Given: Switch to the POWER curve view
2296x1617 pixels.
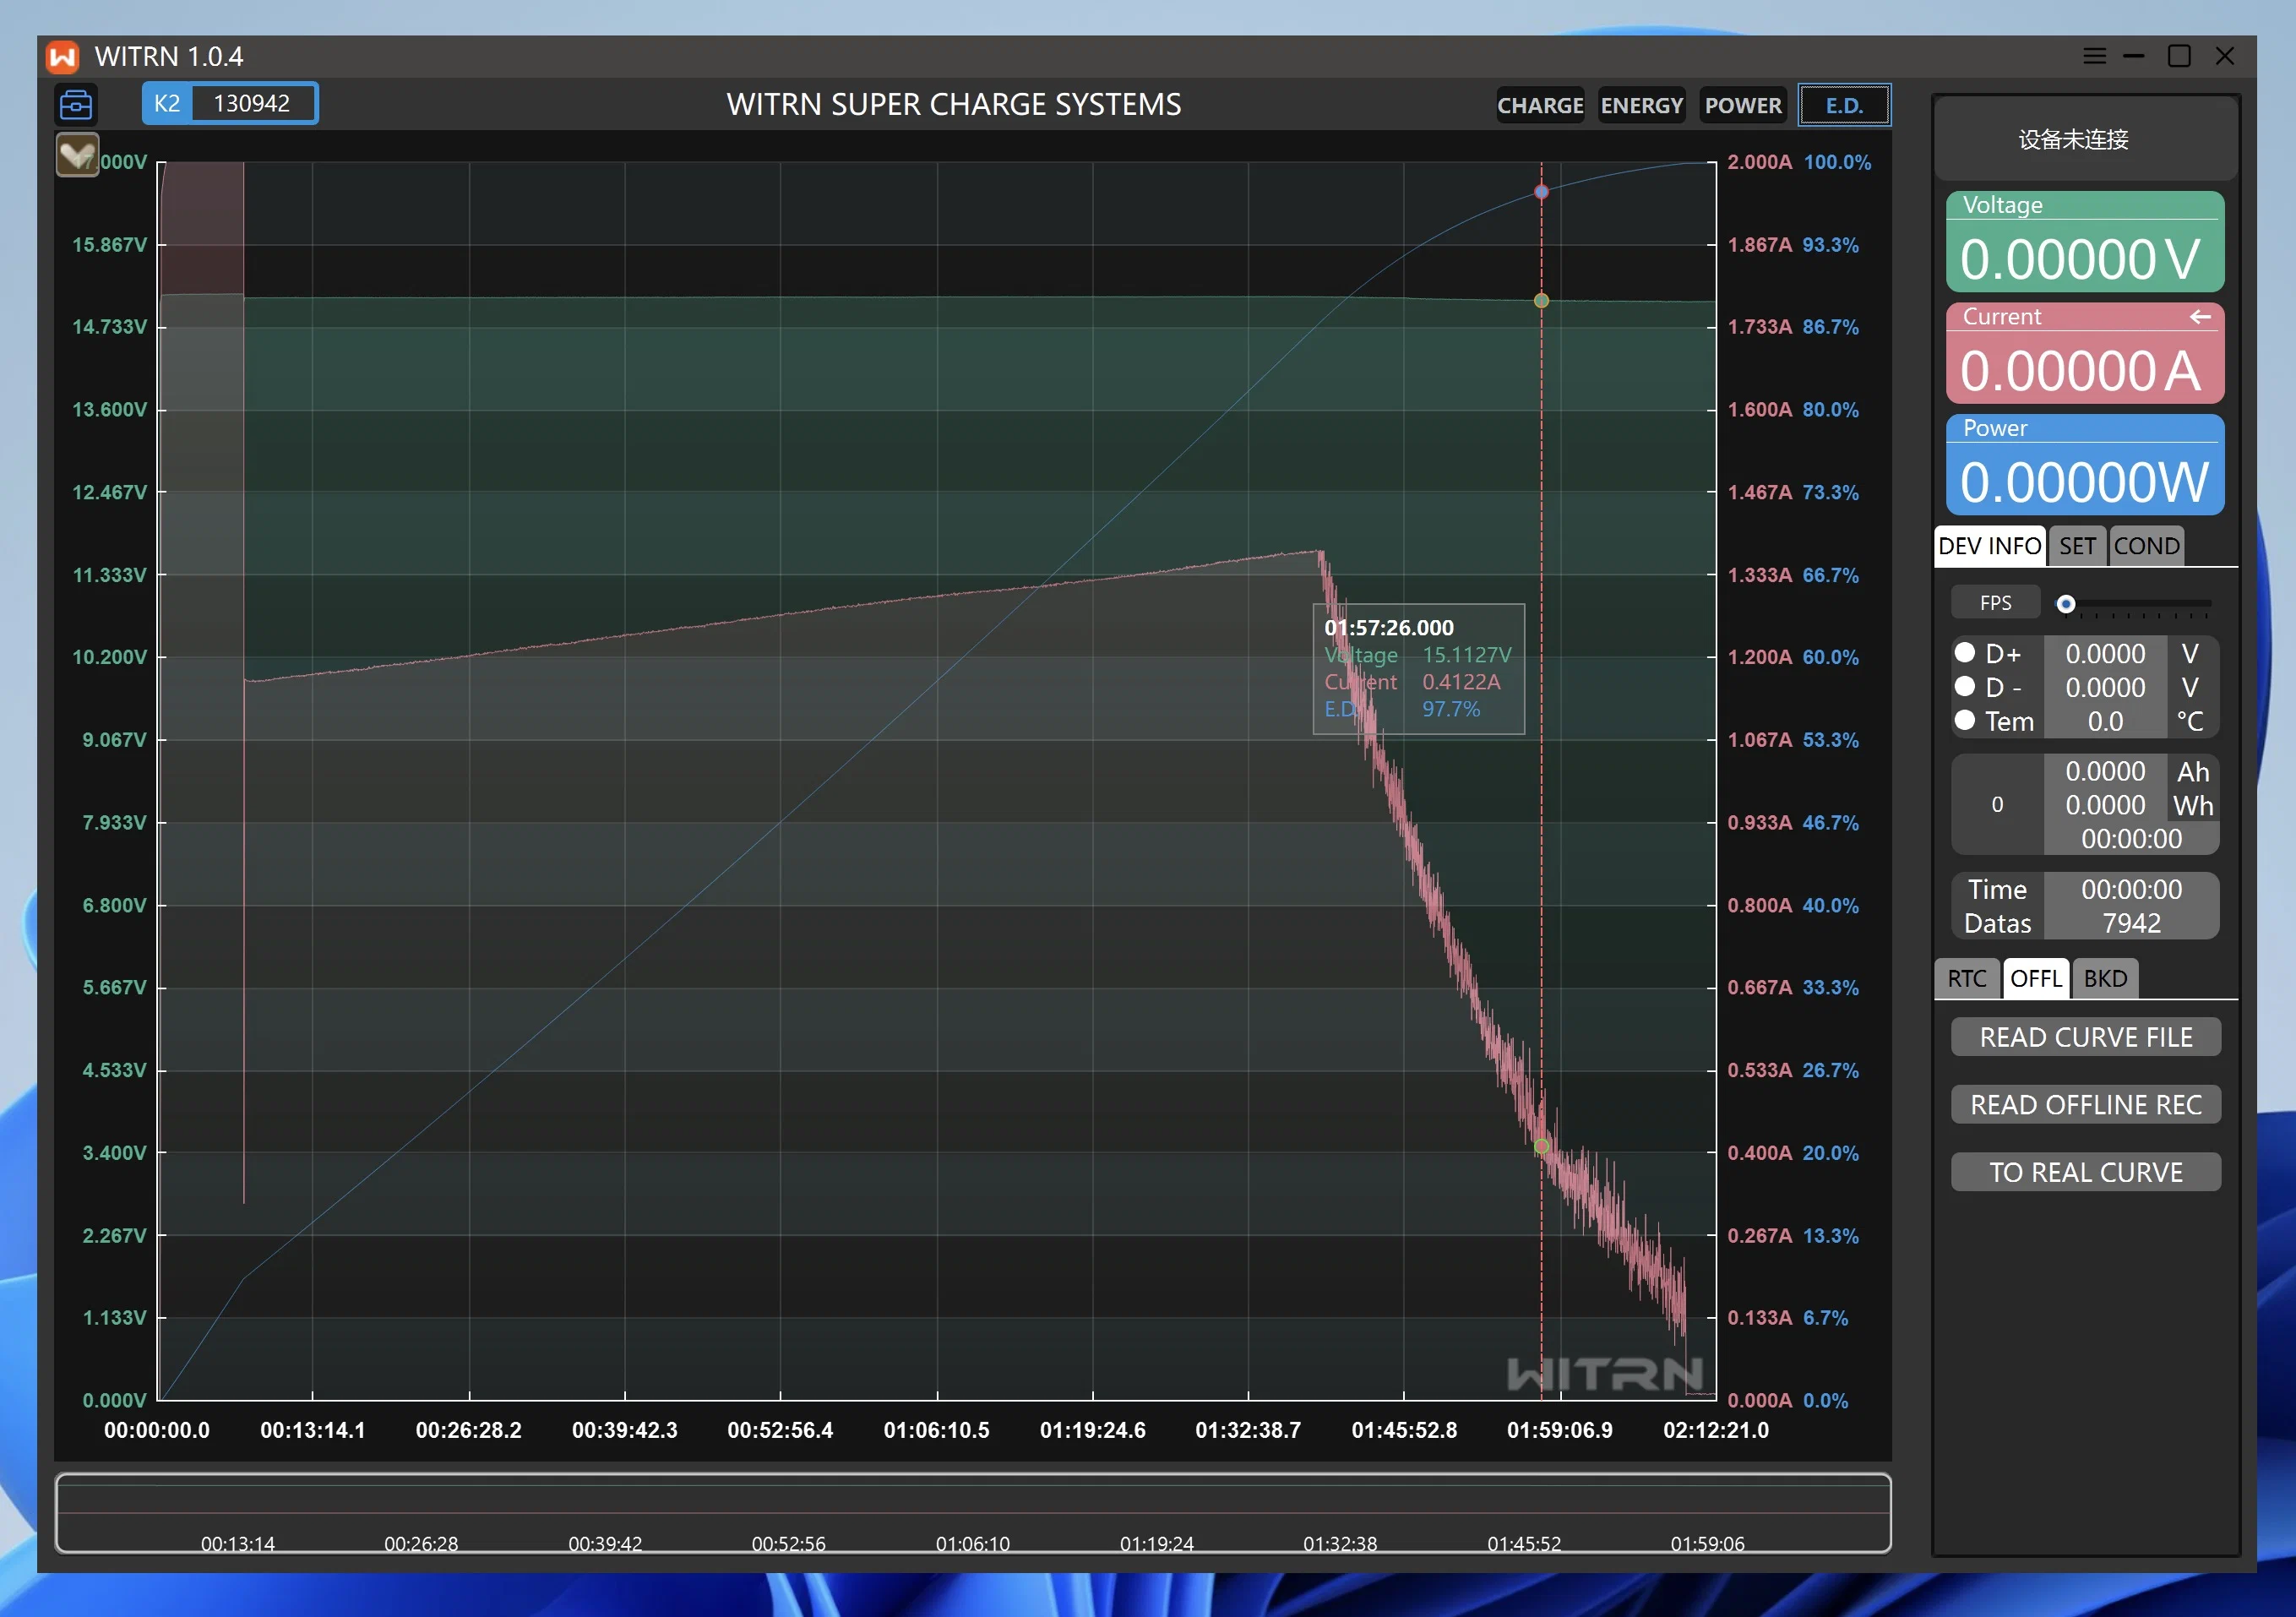Looking at the screenshot, I should tap(1743, 105).
